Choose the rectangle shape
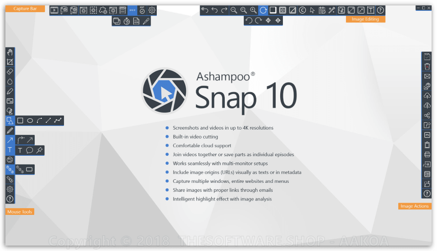The height and width of the screenshot is (251, 437). [x=20, y=121]
